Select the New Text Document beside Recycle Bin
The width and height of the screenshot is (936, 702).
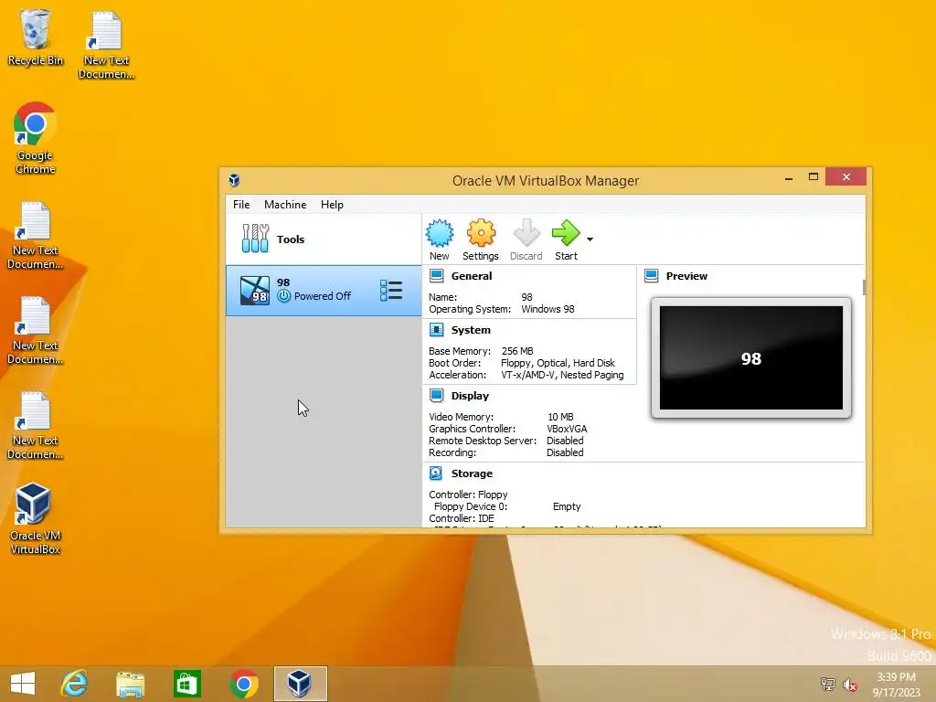pyautogui.click(x=106, y=46)
